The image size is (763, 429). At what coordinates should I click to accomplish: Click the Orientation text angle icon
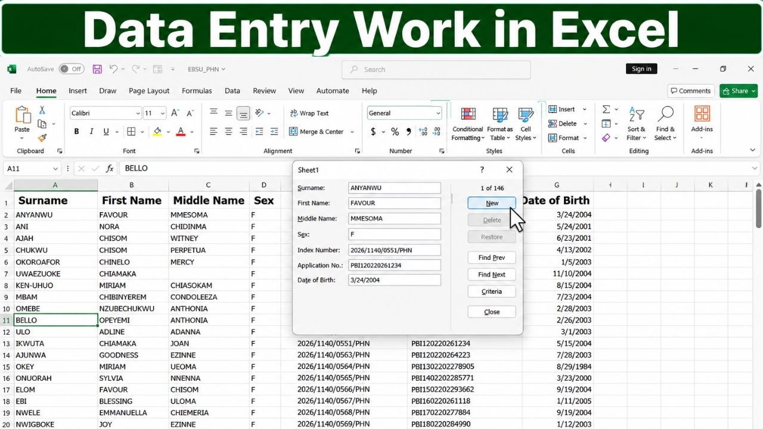(x=260, y=113)
